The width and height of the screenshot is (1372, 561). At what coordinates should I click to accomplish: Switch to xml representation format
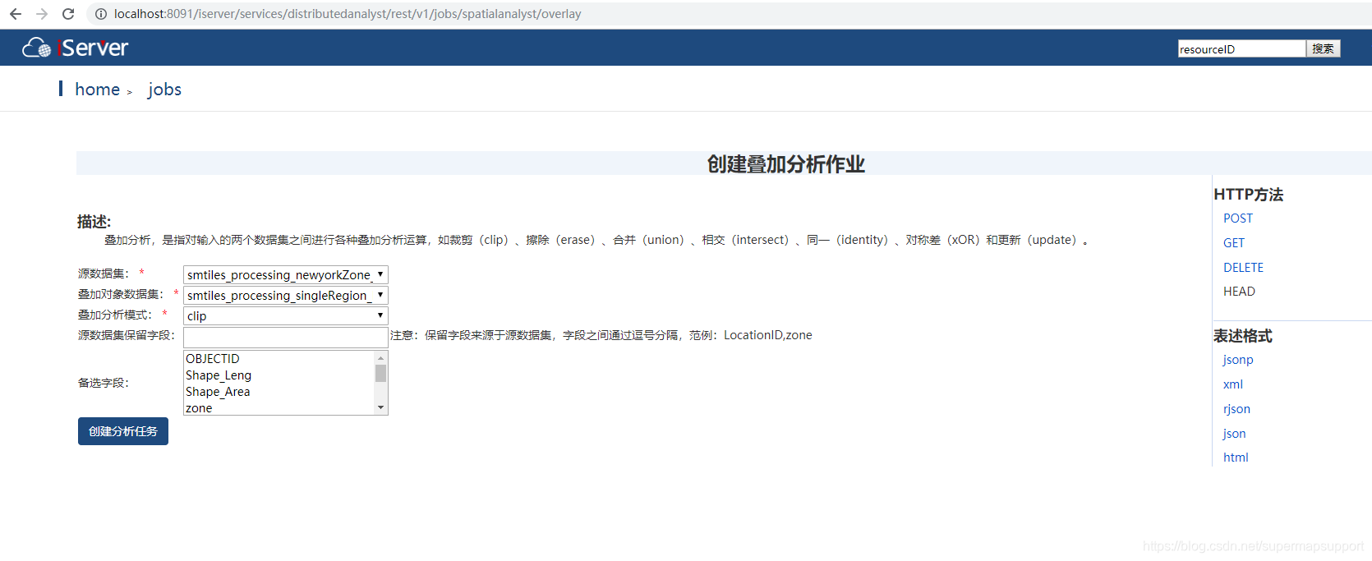[1232, 384]
